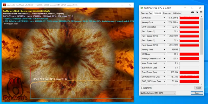
Task: Click the Board Power Draw history graph
Action: [189, 72]
